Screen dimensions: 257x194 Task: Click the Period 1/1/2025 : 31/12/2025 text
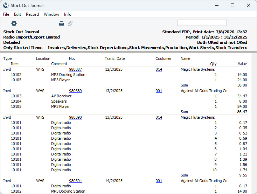point(216,37)
